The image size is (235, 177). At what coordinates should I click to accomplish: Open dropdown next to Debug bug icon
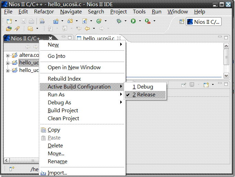(125, 21)
